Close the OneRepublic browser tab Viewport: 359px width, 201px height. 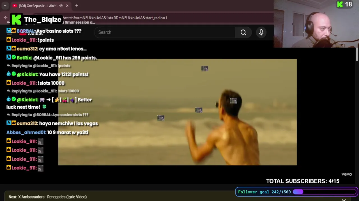pos(67,6)
